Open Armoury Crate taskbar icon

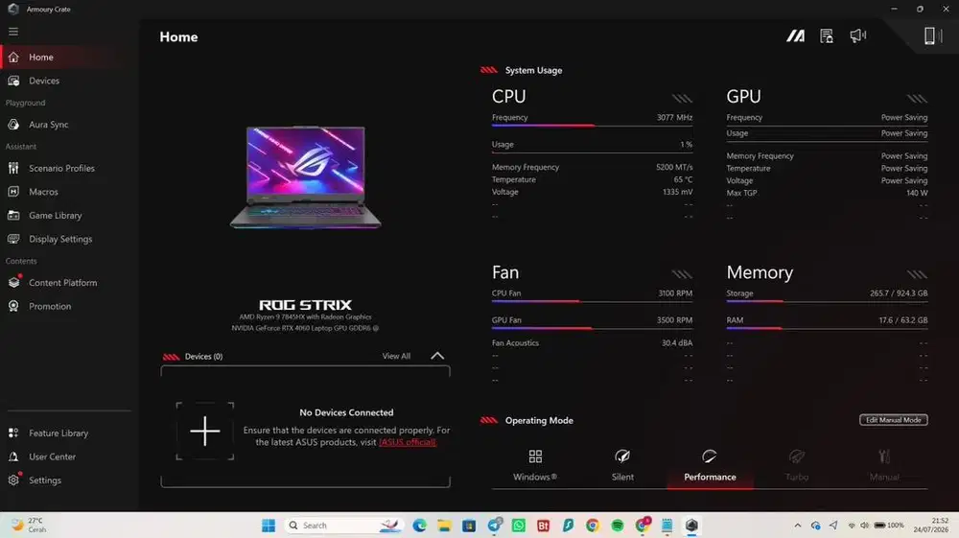(691, 526)
